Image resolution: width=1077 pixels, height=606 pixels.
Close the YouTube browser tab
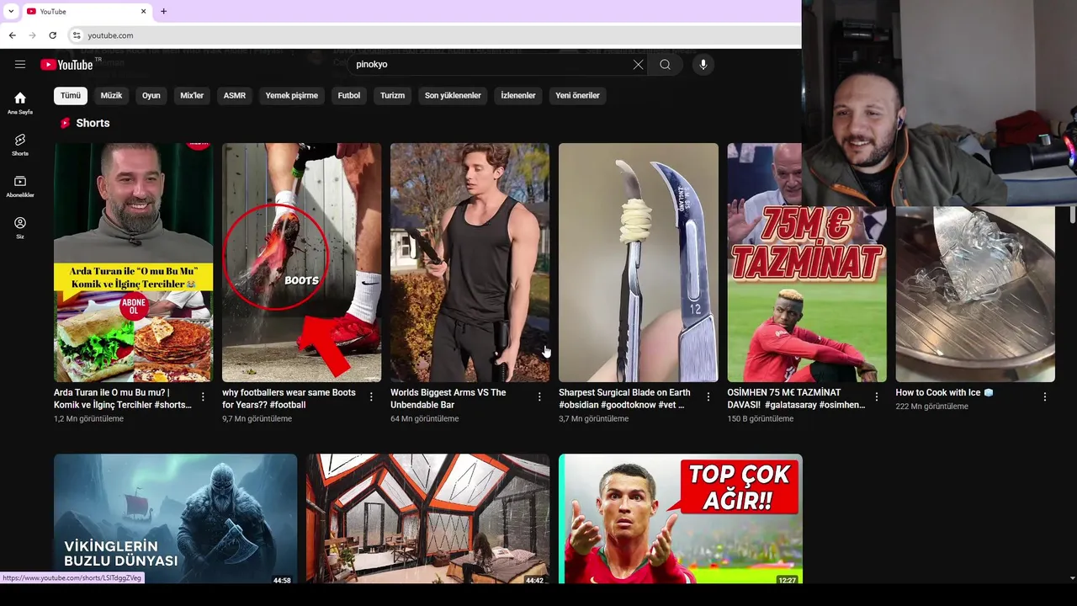point(143,11)
